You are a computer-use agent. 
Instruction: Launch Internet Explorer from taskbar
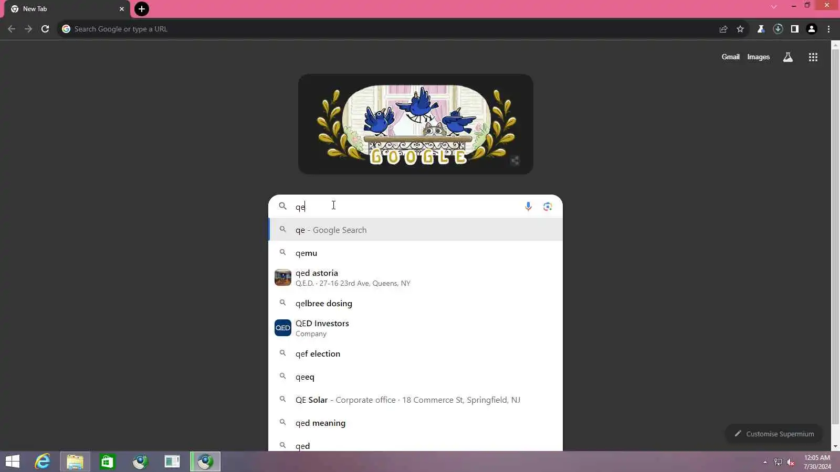click(x=43, y=462)
